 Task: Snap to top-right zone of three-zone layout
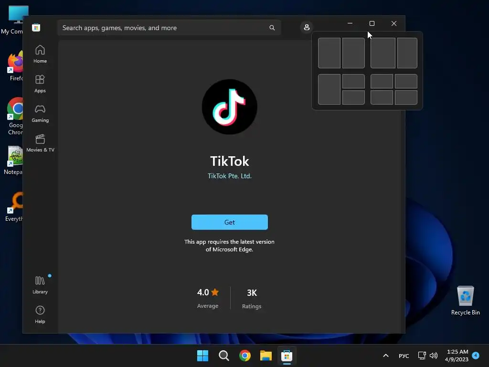tap(353, 81)
